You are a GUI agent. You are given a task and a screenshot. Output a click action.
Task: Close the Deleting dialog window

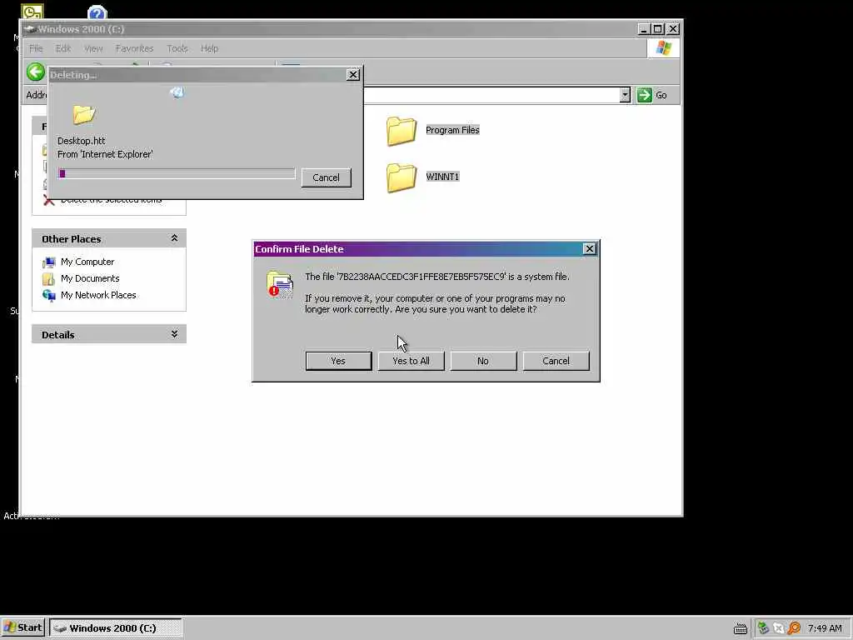[x=353, y=74]
